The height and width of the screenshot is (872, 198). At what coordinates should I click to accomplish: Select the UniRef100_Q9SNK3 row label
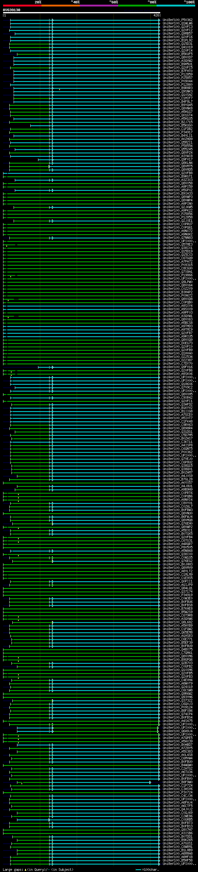pyautogui.click(x=178, y=91)
